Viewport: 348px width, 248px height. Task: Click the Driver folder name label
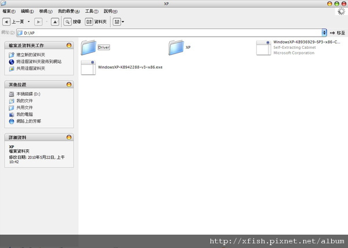104,47
